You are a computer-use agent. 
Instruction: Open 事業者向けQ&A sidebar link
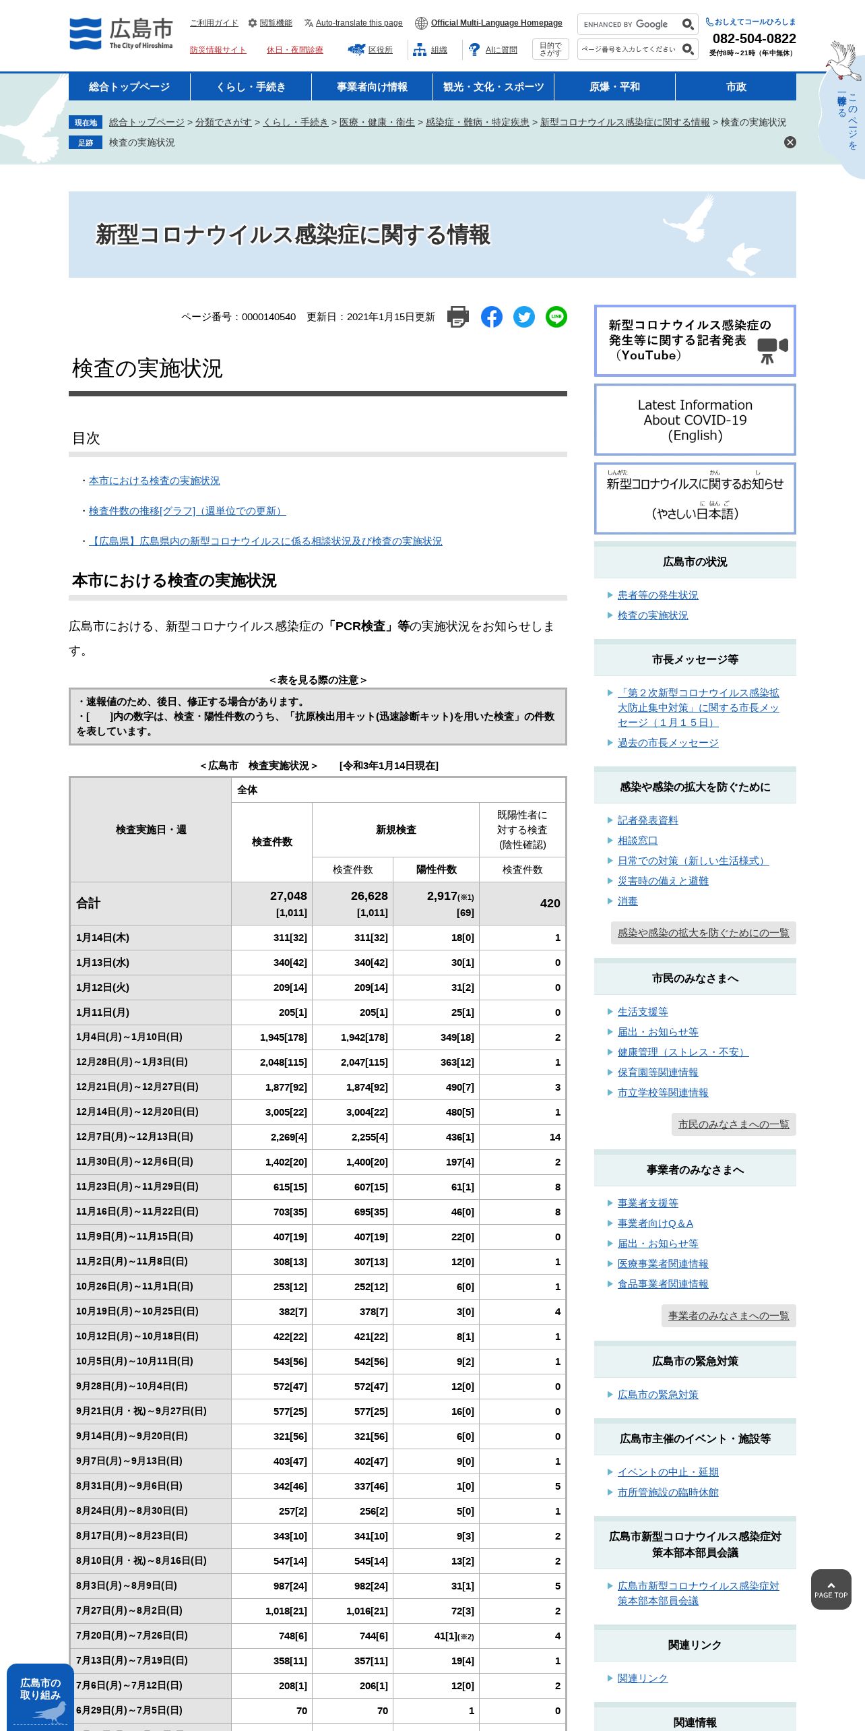[655, 1223]
